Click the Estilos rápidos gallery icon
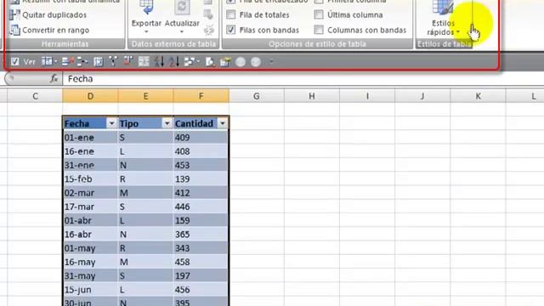Viewport: 544px width, 306px height. [x=443, y=8]
